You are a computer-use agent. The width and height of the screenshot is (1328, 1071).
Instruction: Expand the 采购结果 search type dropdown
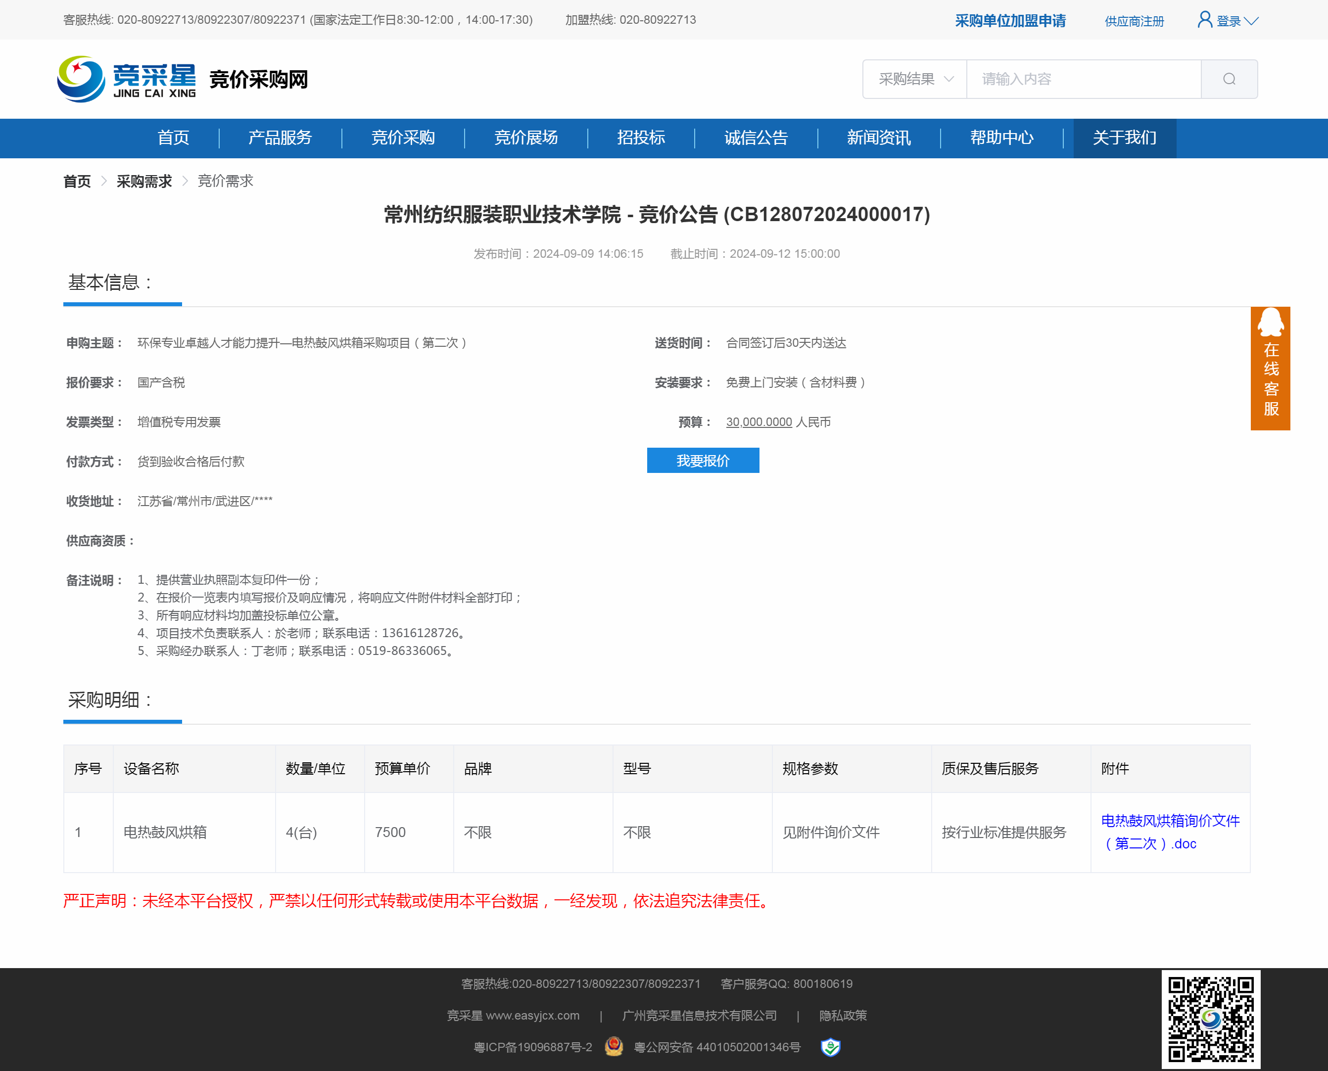coord(915,79)
